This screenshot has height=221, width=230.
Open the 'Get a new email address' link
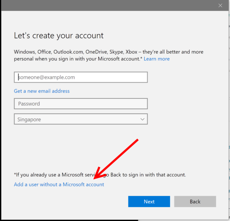click(x=42, y=91)
